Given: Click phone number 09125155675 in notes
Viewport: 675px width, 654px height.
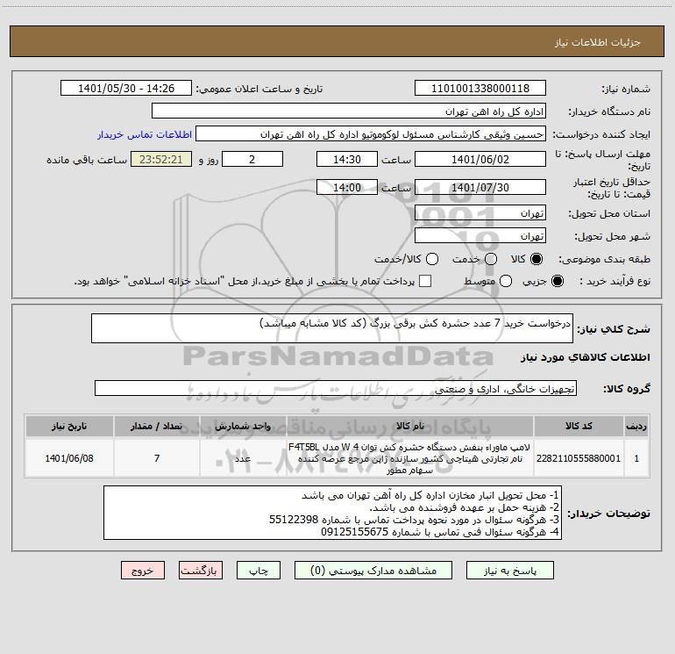Looking at the screenshot, I should (x=355, y=532).
